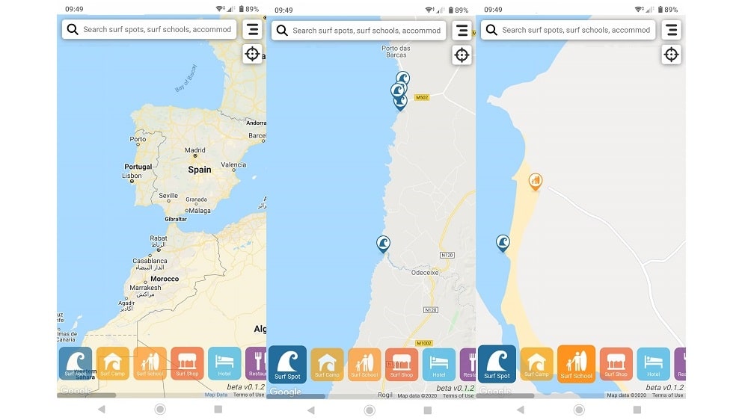Screen dimensions: 748x420
Task: Tap the crosshair location button, right screen
Action: [x=671, y=55]
